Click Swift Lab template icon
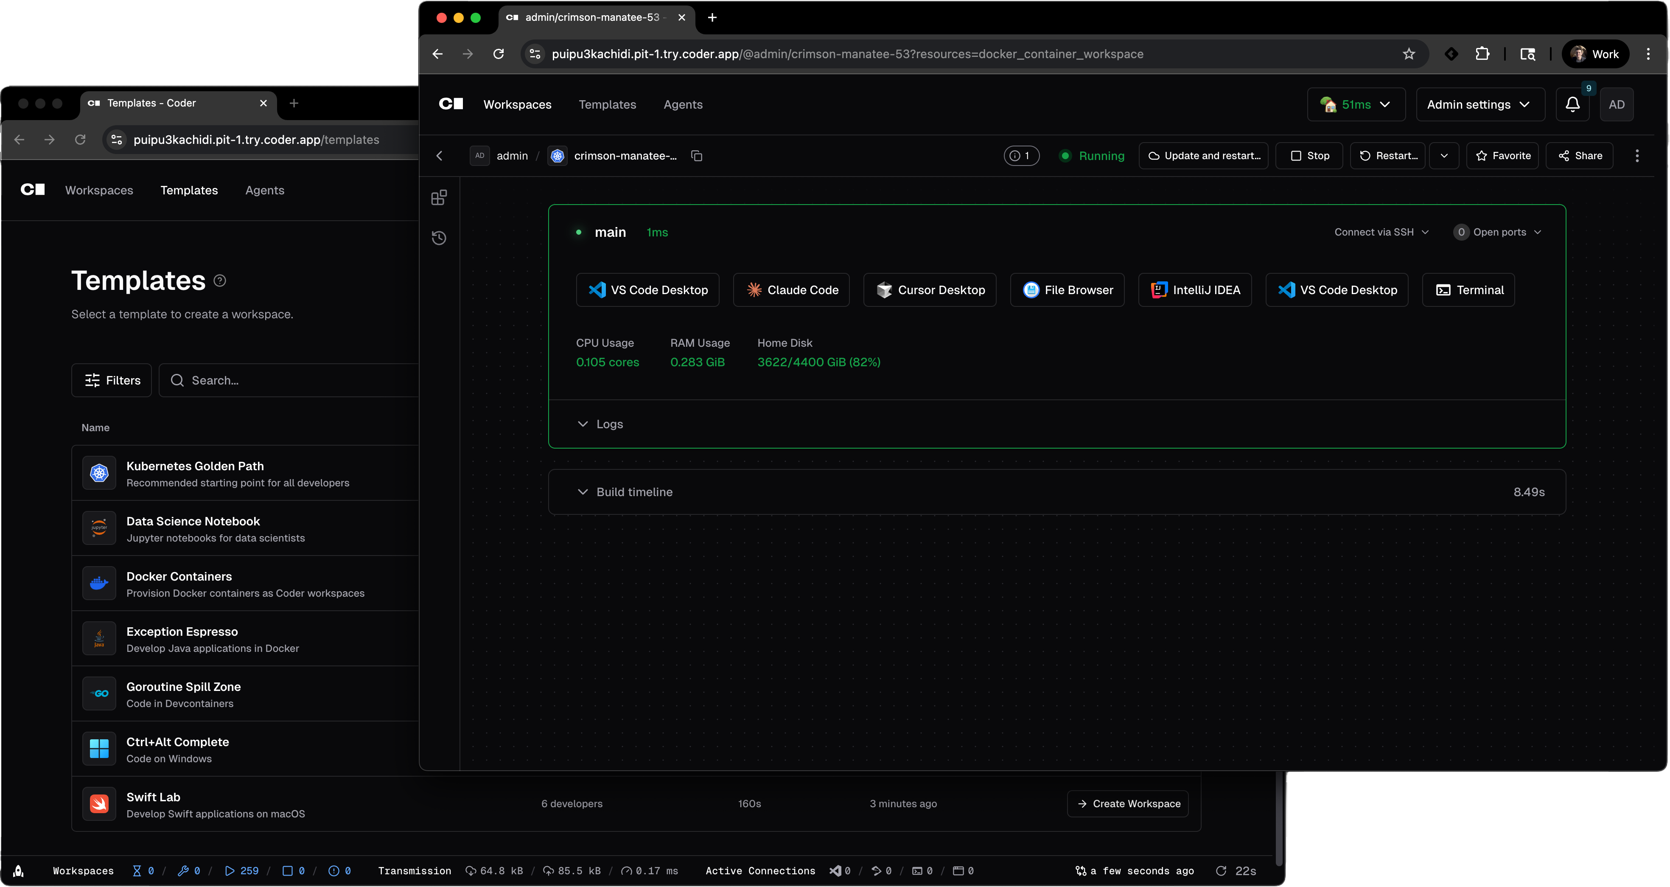The height and width of the screenshot is (887, 1670). (x=98, y=804)
